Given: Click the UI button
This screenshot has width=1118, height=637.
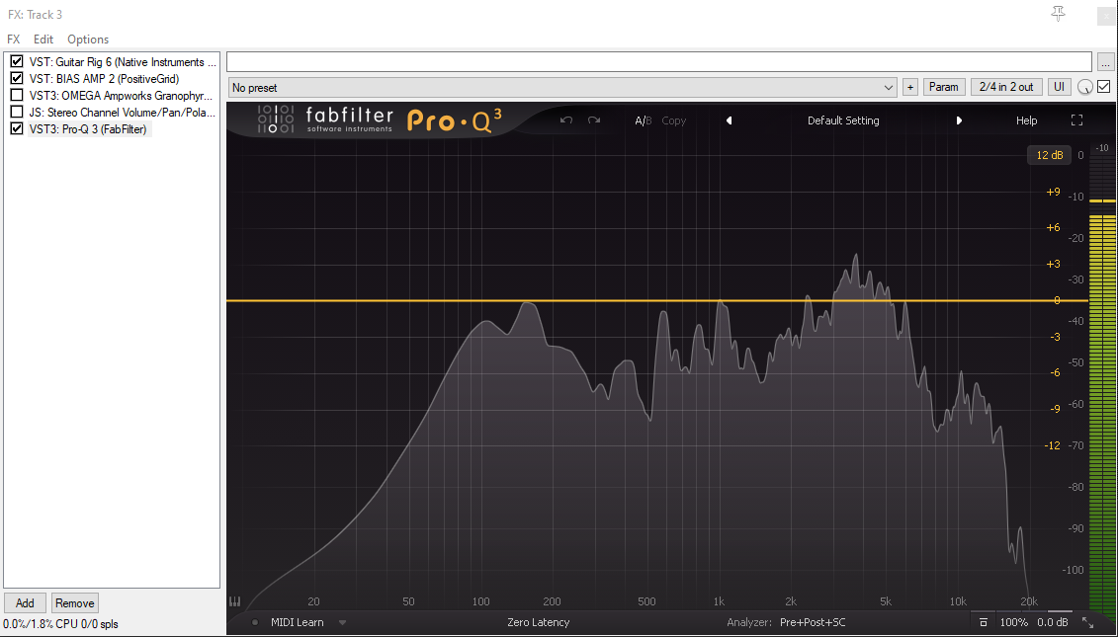Looking at the screenshot, I should [1060, 87].
